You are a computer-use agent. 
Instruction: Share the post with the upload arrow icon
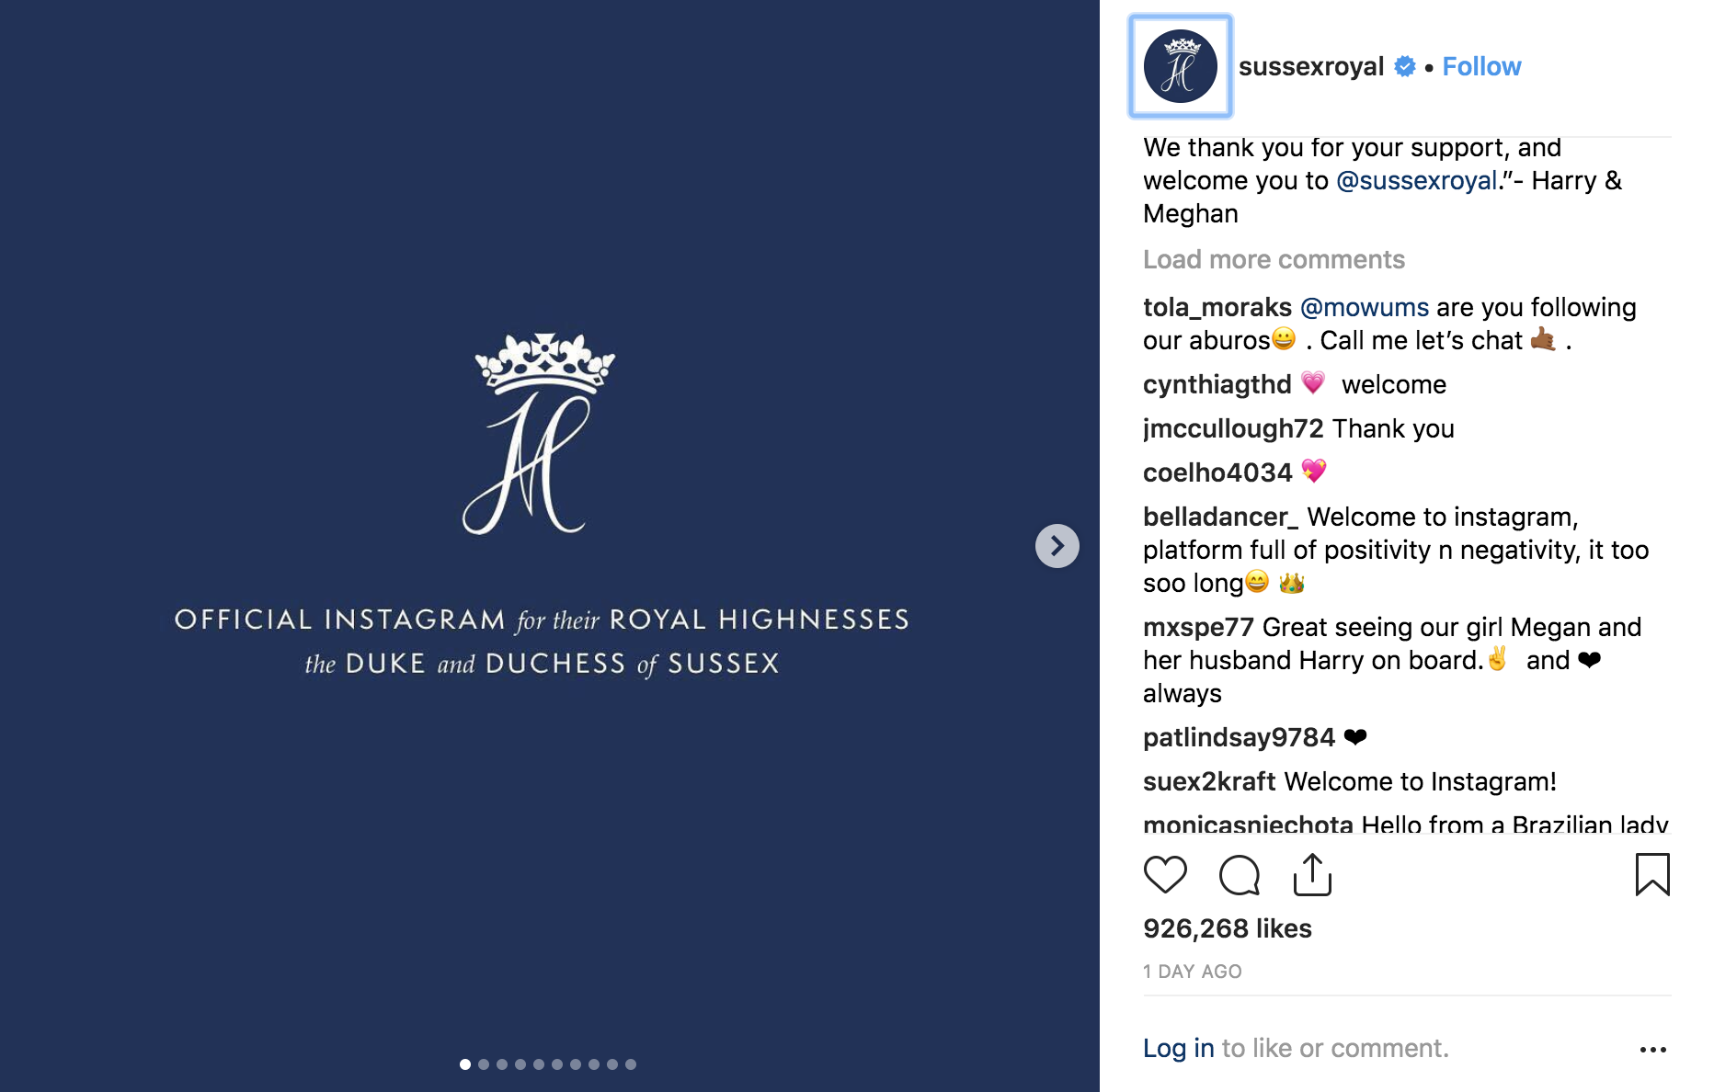tap(1312, 874)
